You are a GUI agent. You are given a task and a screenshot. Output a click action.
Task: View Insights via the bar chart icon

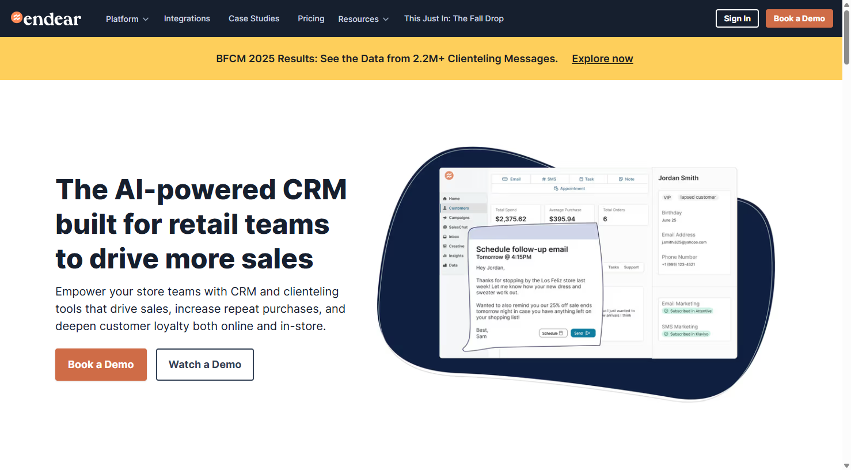point(446,255)
